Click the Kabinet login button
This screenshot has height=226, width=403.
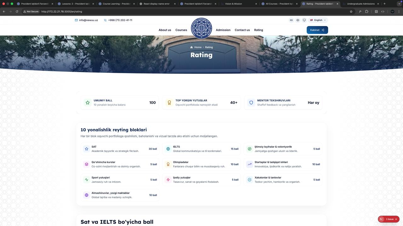pyautogui.click(x=317, y=30)
